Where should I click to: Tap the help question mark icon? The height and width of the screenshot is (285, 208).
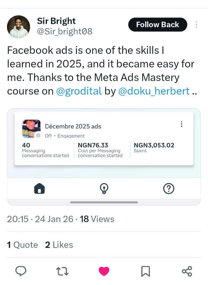click(x=169, y=189)
